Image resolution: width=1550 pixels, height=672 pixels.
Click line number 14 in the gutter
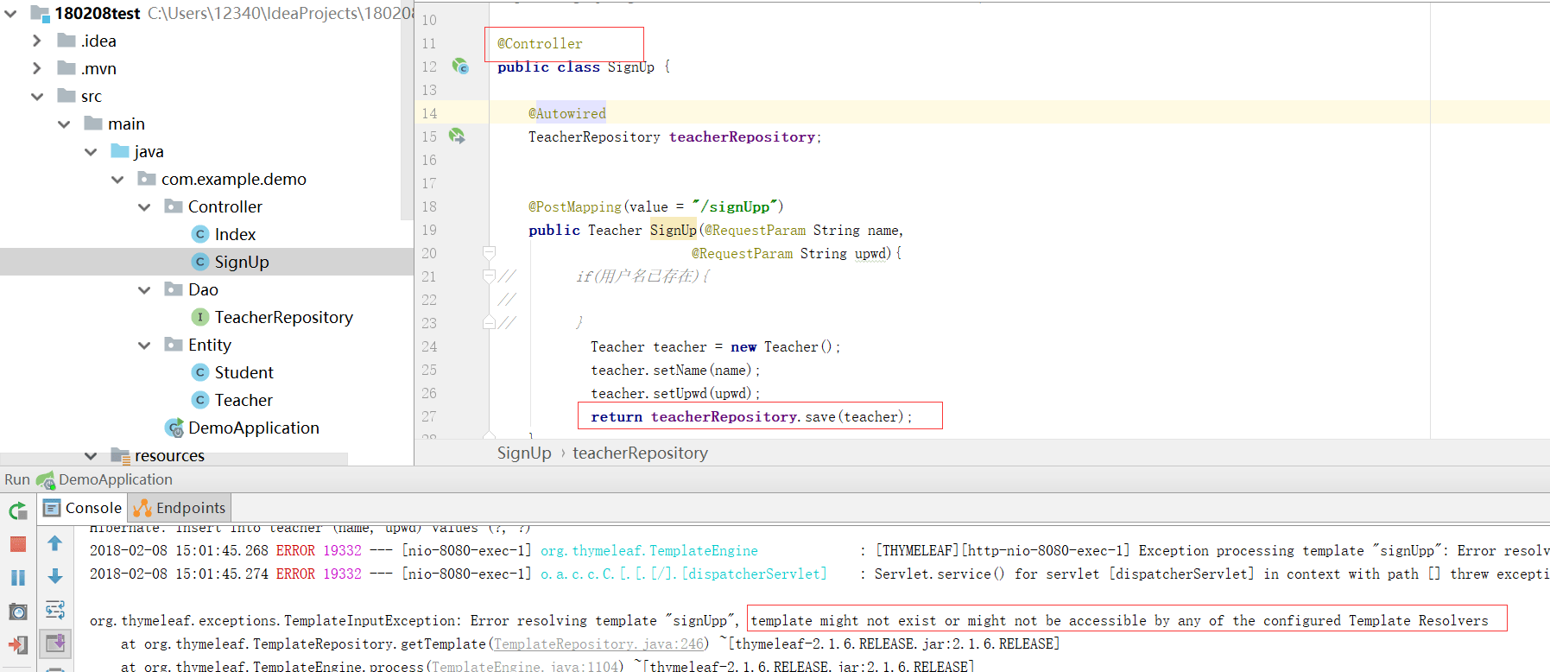[x=429, y=113]
